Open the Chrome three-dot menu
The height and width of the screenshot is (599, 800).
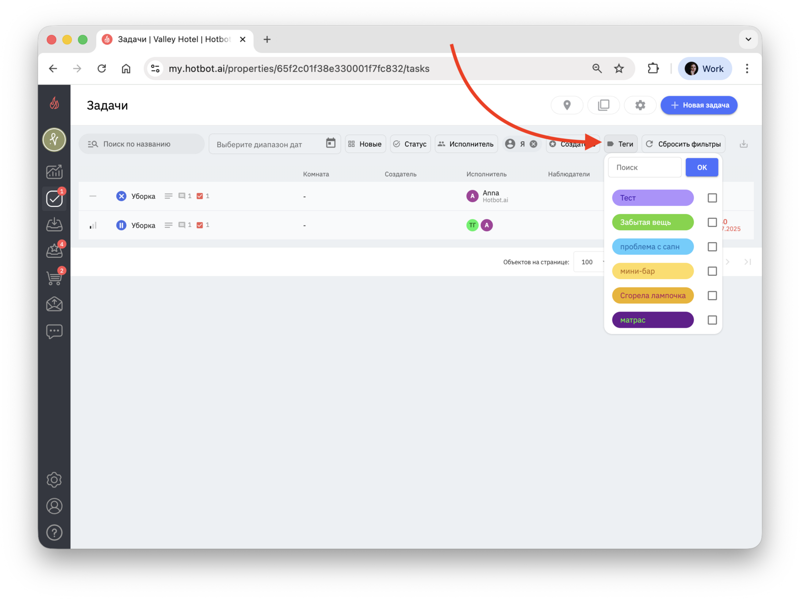(x=747, y=69)
